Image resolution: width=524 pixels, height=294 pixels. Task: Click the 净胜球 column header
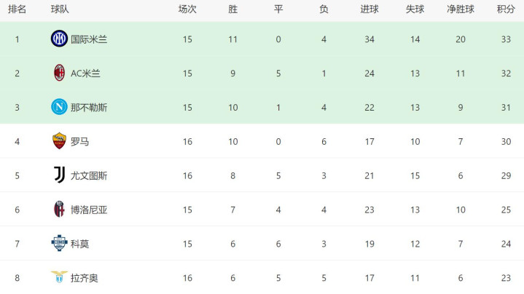[461, 9]
